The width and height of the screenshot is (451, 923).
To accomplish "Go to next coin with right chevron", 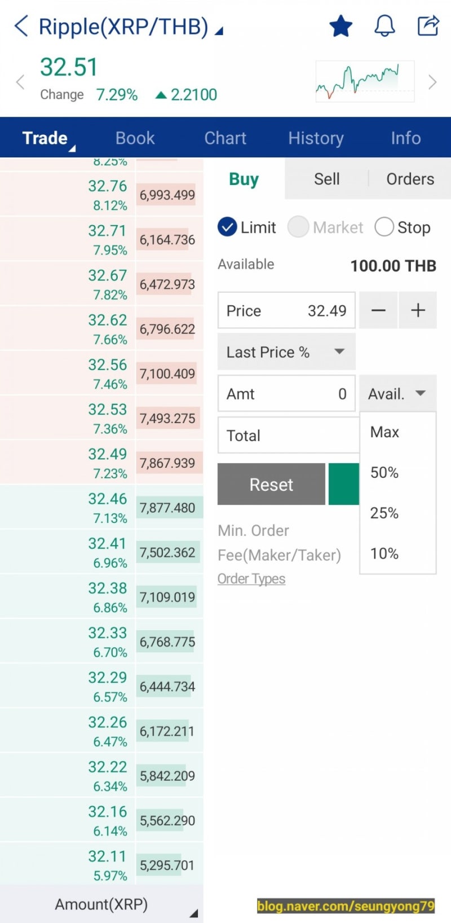I will (432, 82).
